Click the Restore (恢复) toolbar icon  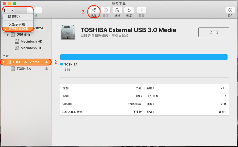[129, 10]
